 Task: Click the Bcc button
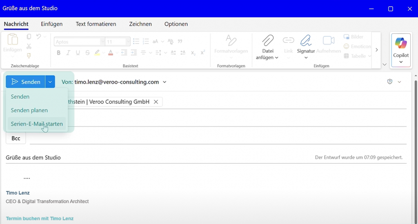coord(16,138)
